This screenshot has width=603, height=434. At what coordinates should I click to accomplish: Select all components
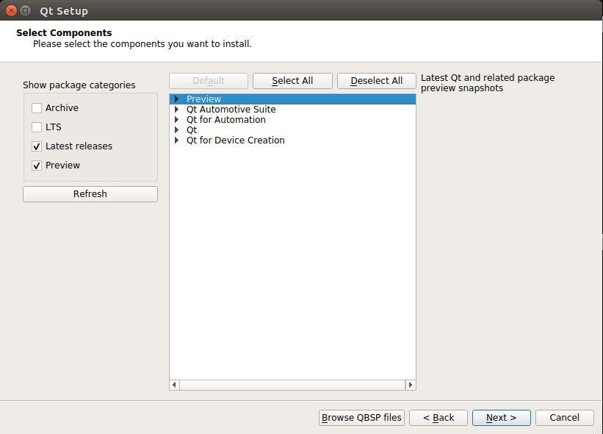(x=292, y=81)
